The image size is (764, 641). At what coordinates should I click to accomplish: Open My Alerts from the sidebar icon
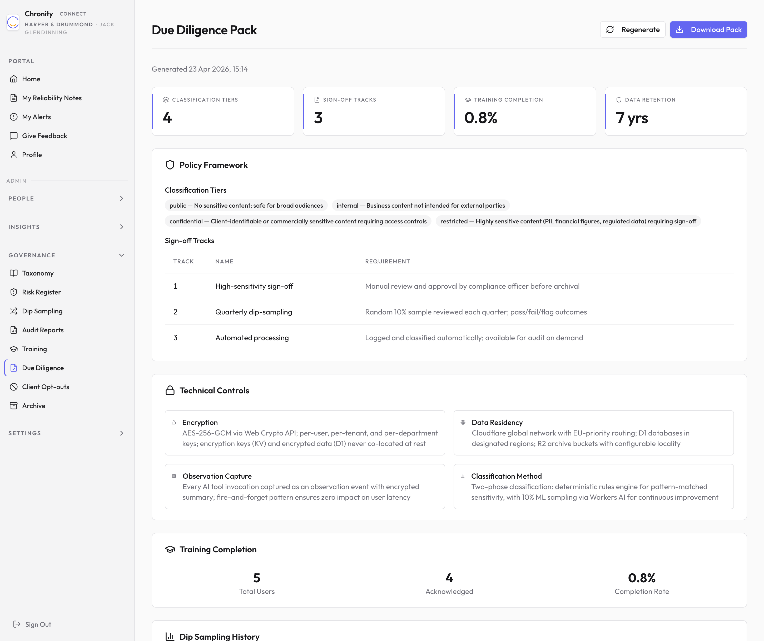(14, 117)
